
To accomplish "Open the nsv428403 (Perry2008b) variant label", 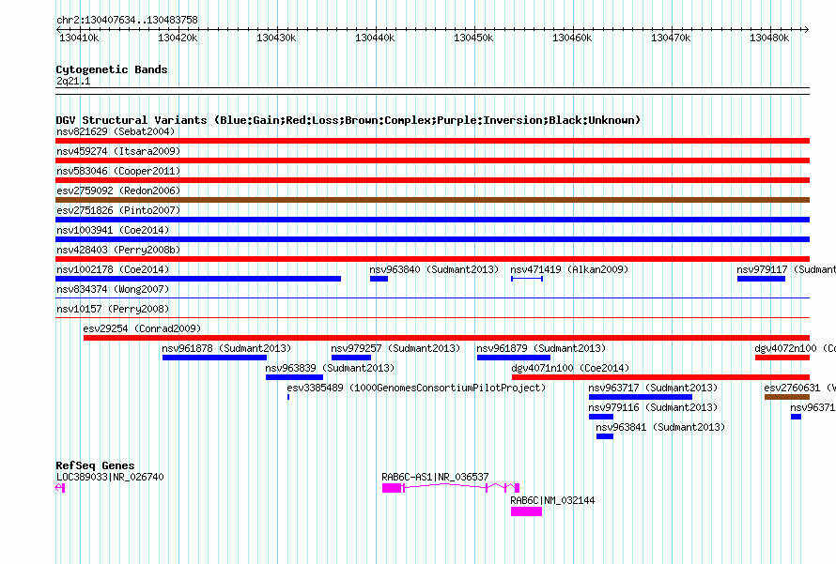I will tap(118, 250).
